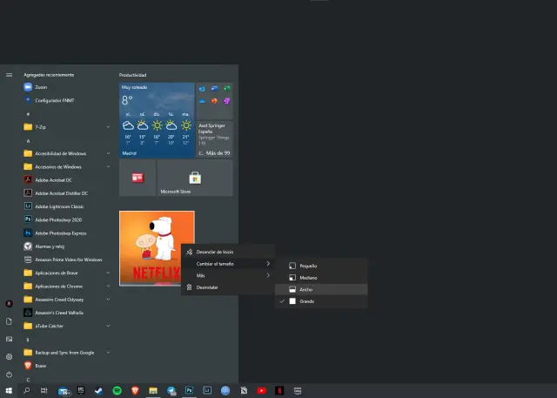The width and height of the screenshot is (557, 398).
Task: Launch Adobe Photoshop 2020 from app list
Action: click(x=54, y=220)
